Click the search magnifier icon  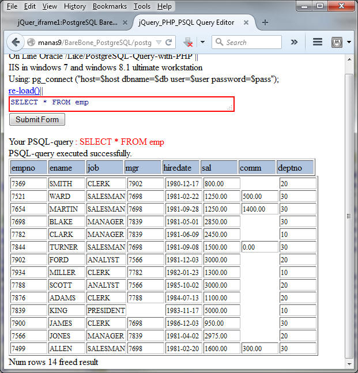click(x=219, y=42)
